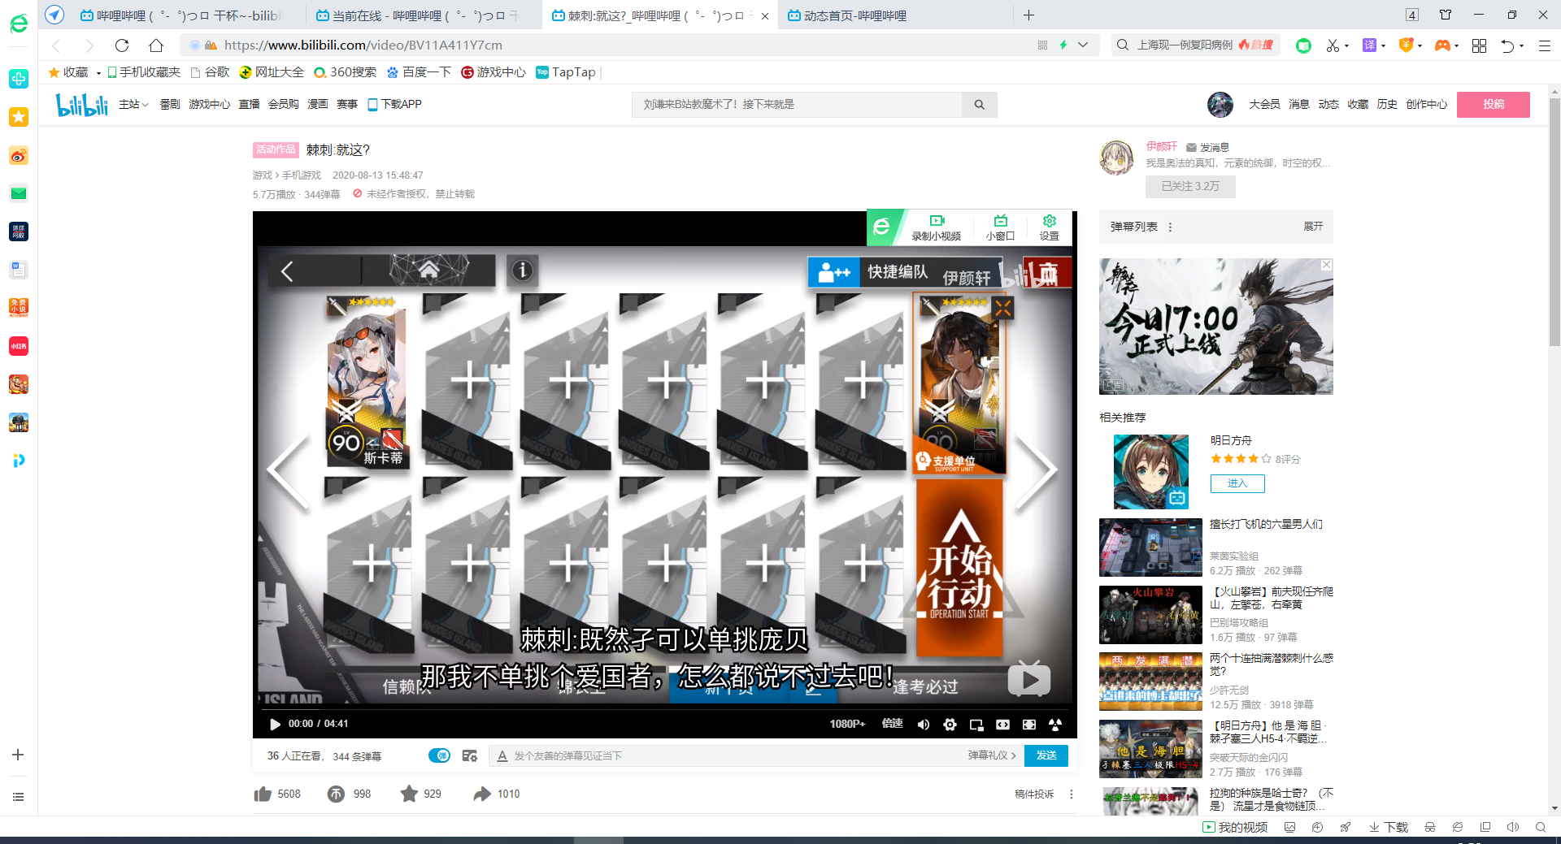Open 设置 overlay settings button

pyautogui.click(x=1049, y=227)
